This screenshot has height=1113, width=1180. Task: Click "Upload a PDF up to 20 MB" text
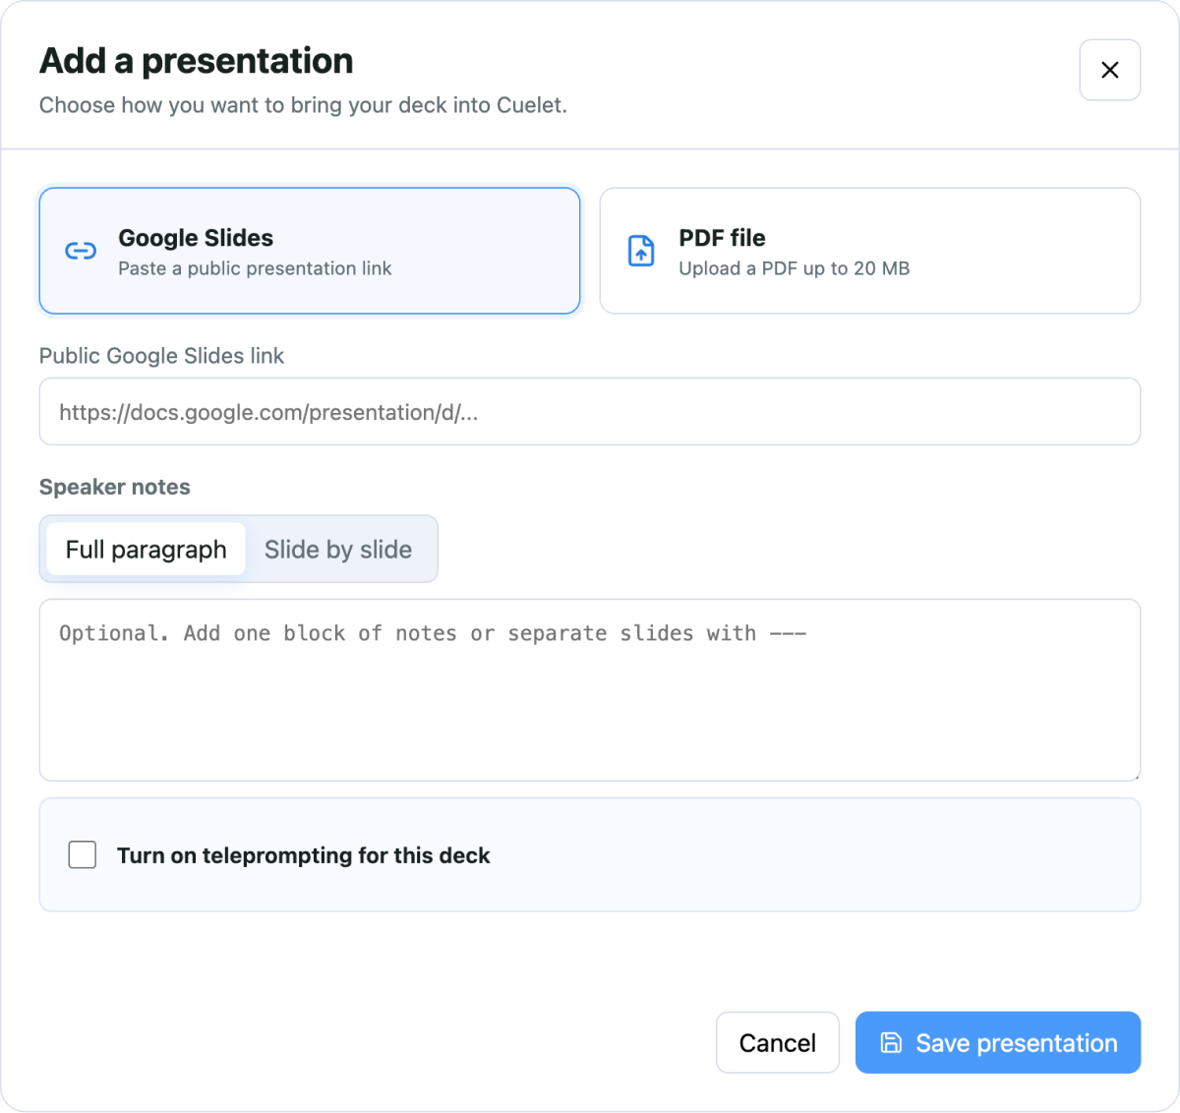795,268
